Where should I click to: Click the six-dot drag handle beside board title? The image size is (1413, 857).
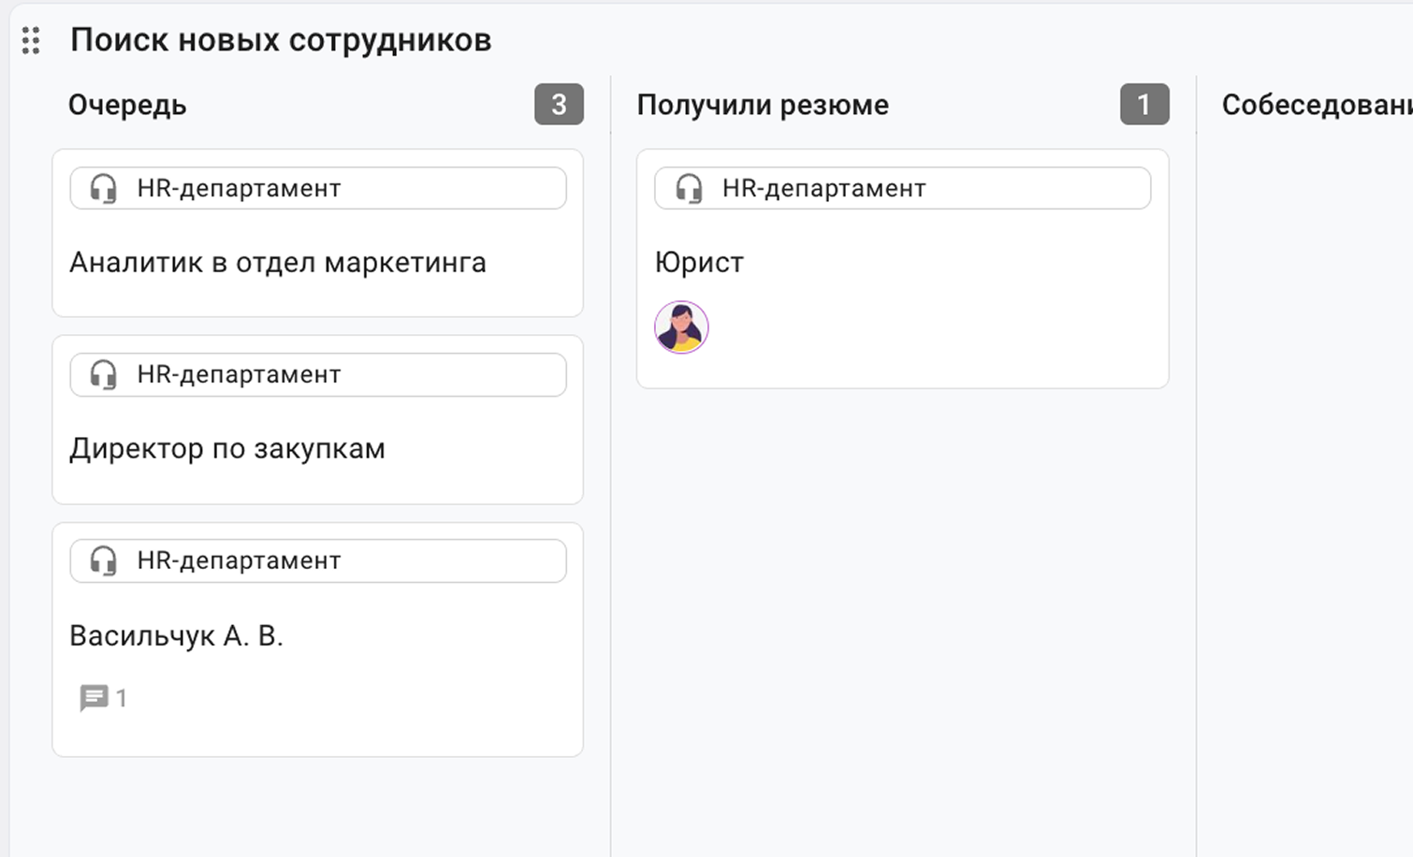point(31,40)
